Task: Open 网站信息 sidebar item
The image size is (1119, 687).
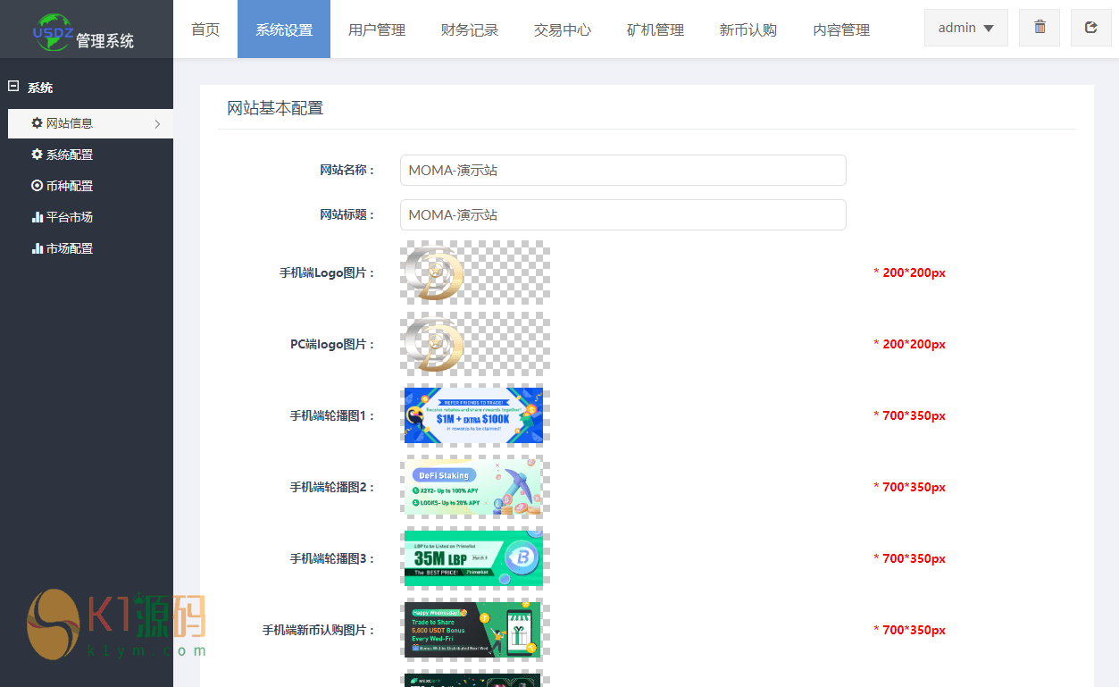Action: coord(90,123)
